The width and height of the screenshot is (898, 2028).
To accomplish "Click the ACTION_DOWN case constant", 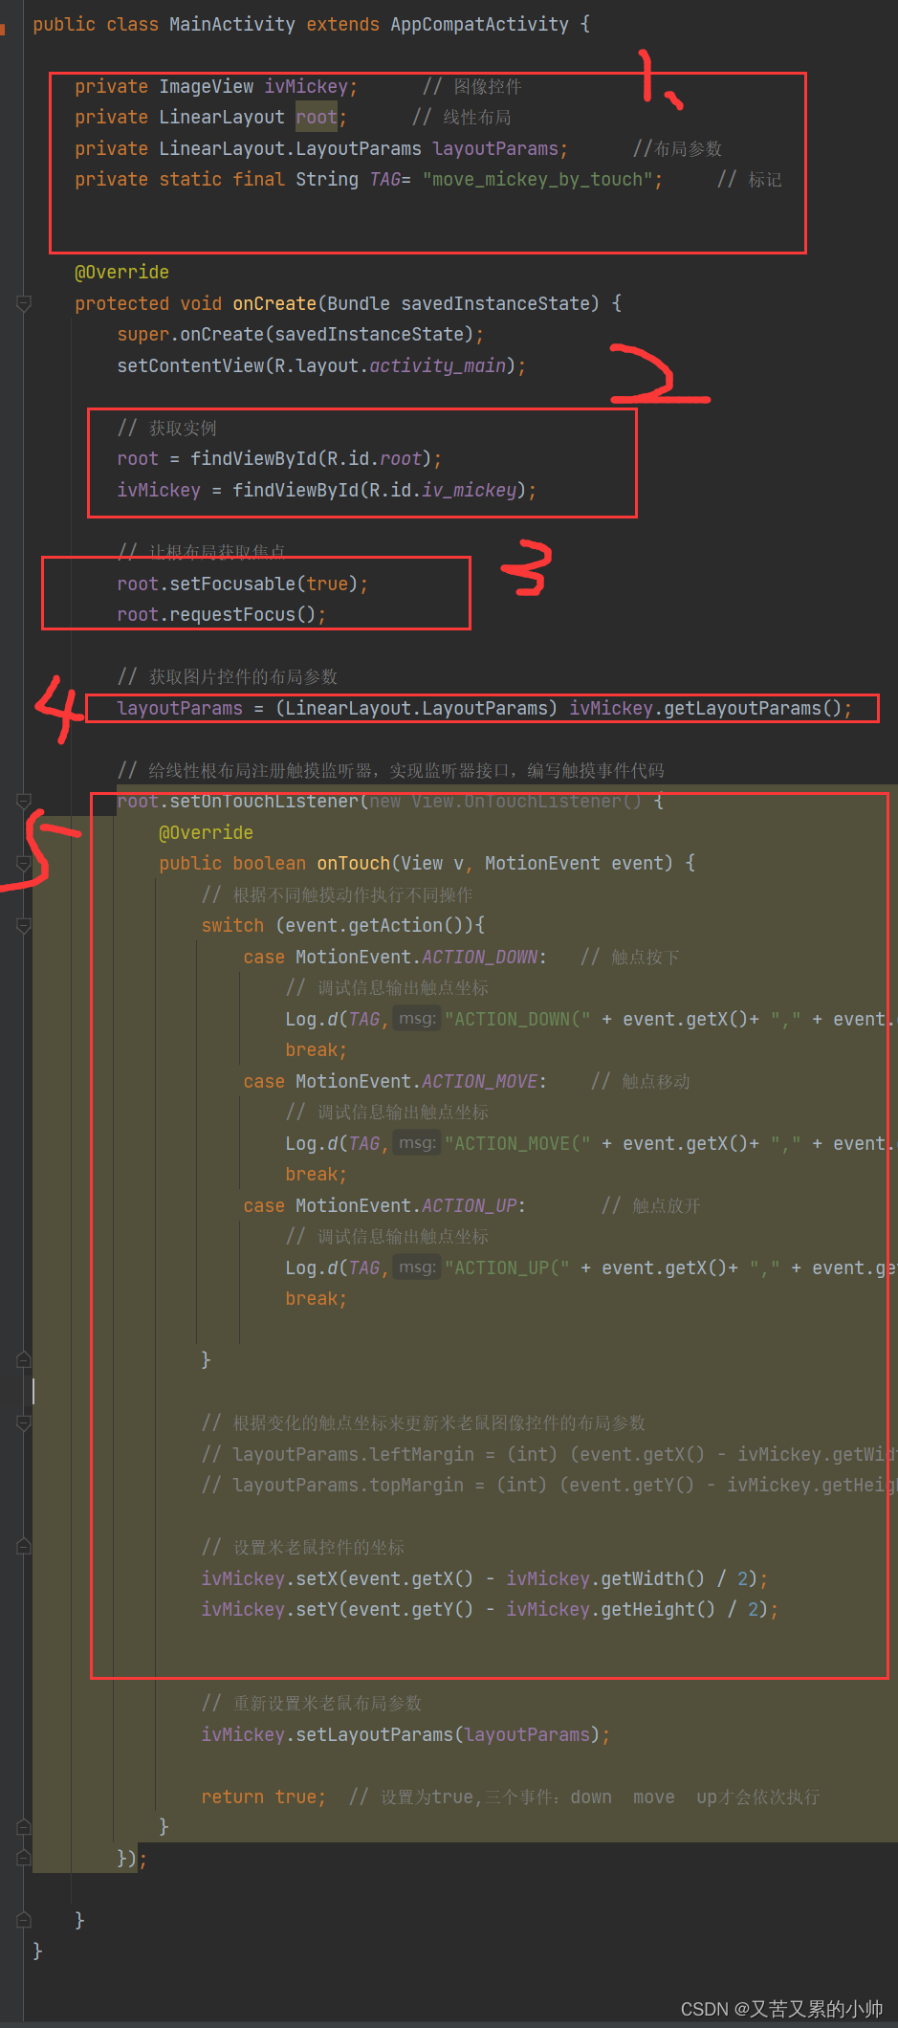I will tap(479, 958).
